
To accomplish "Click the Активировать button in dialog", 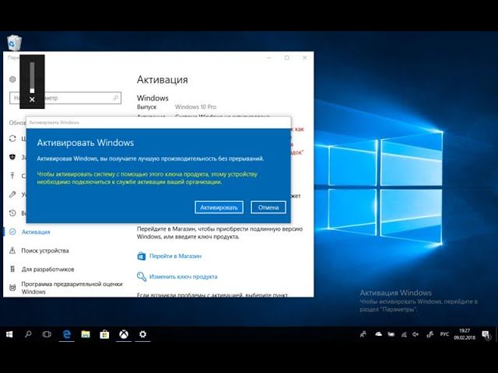I will pos(219,207).
